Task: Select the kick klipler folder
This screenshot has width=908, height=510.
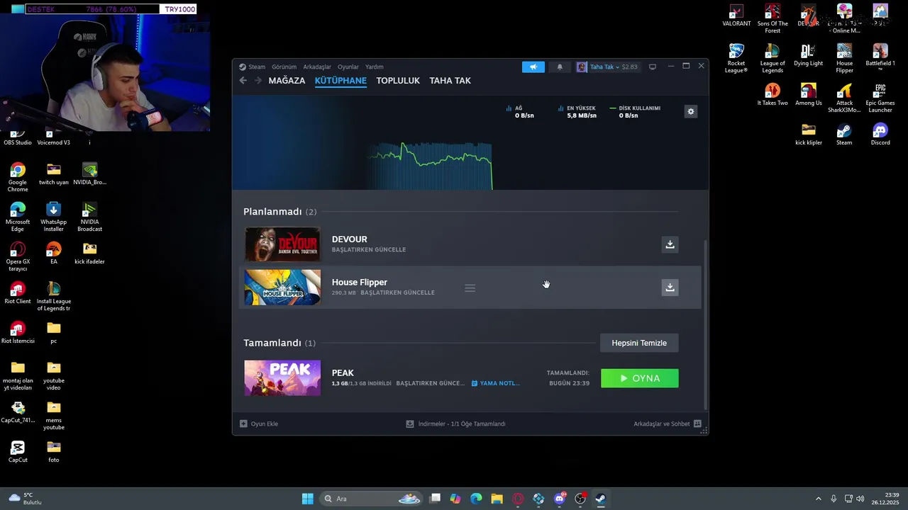Action: [x=808, y=135]
